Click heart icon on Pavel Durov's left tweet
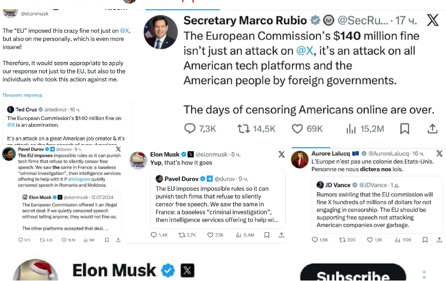Image resolution: width=446 pixels, height=281 pixels. 64,239
